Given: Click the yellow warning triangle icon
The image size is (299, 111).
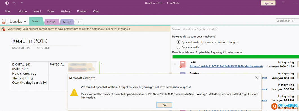Looking at the screenshot, I should pyautogui.click(x=74, y=92).
